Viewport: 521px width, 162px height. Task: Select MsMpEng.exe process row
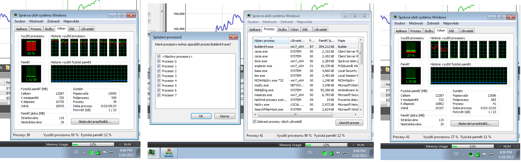[305, 90]
